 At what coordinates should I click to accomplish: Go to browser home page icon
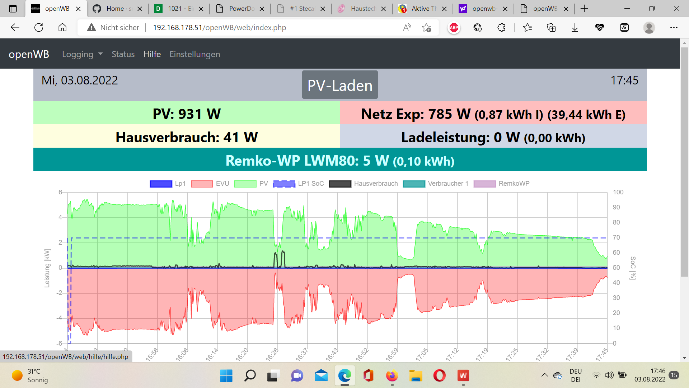tap(62, 28)
